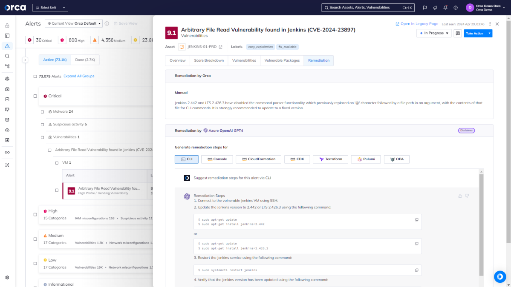Select the Remediation tab
The height and width of the screenshot is (287, 511).
[x=319, y=60]
